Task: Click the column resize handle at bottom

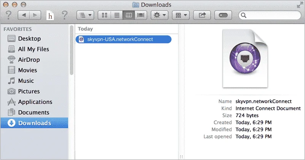Action: pos(181,157)
